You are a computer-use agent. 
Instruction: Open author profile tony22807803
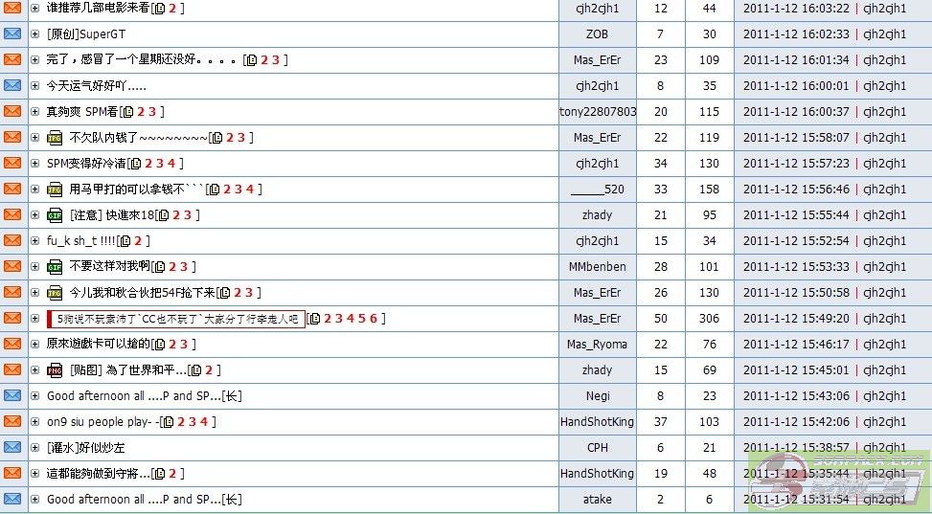click(x=598, y=112)
